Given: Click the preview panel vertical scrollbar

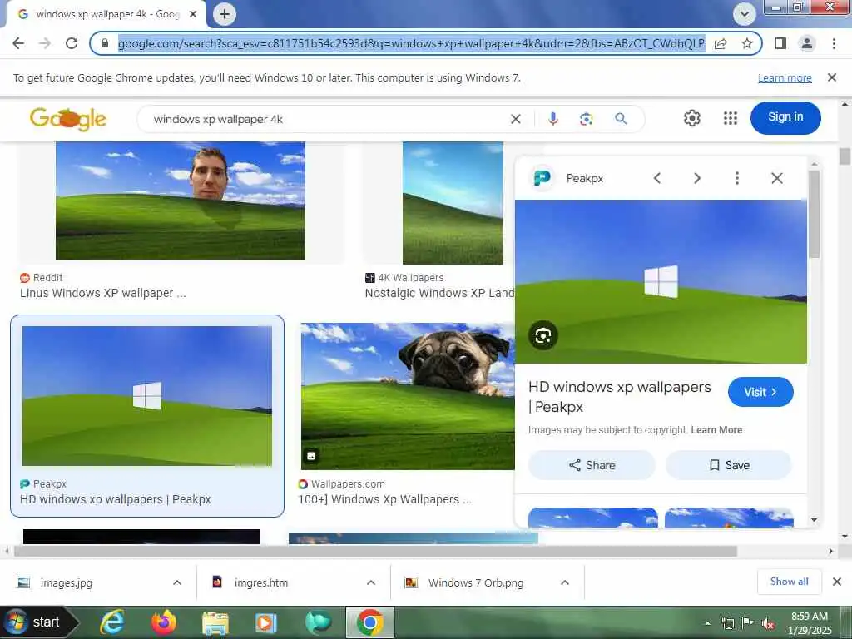Looking at the screenshot, I should [814, 214].
